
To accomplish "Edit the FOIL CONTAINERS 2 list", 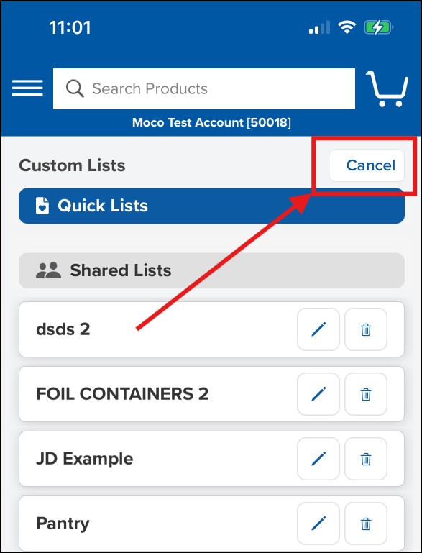I will coord(318,394).
